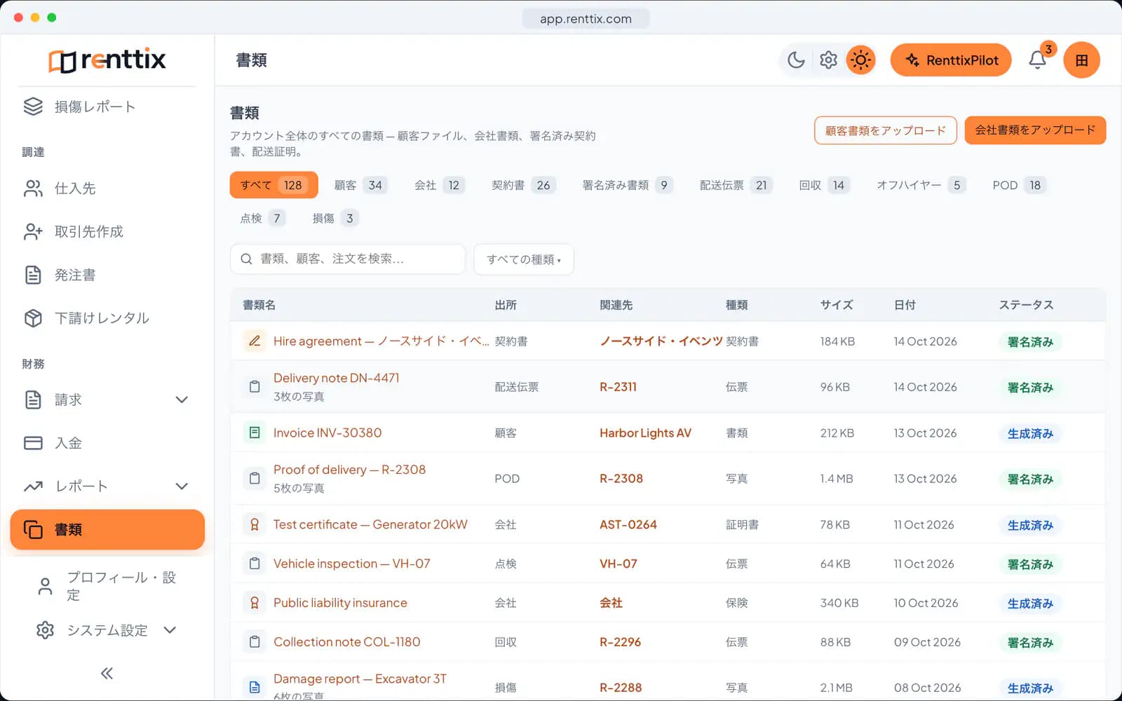
Task: Focus the 書類、顧客、注文を検索 search field
Action: tap(347, 259)
